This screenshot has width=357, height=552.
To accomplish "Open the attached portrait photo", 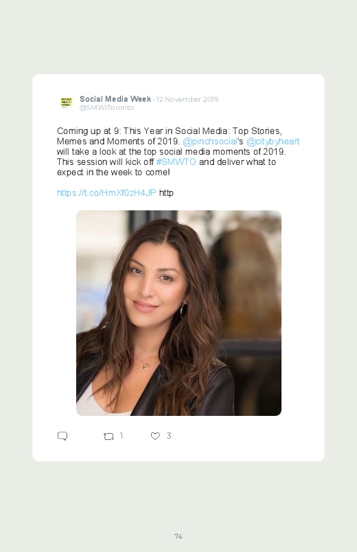I will pyautogui.click(x=178, y=313).
